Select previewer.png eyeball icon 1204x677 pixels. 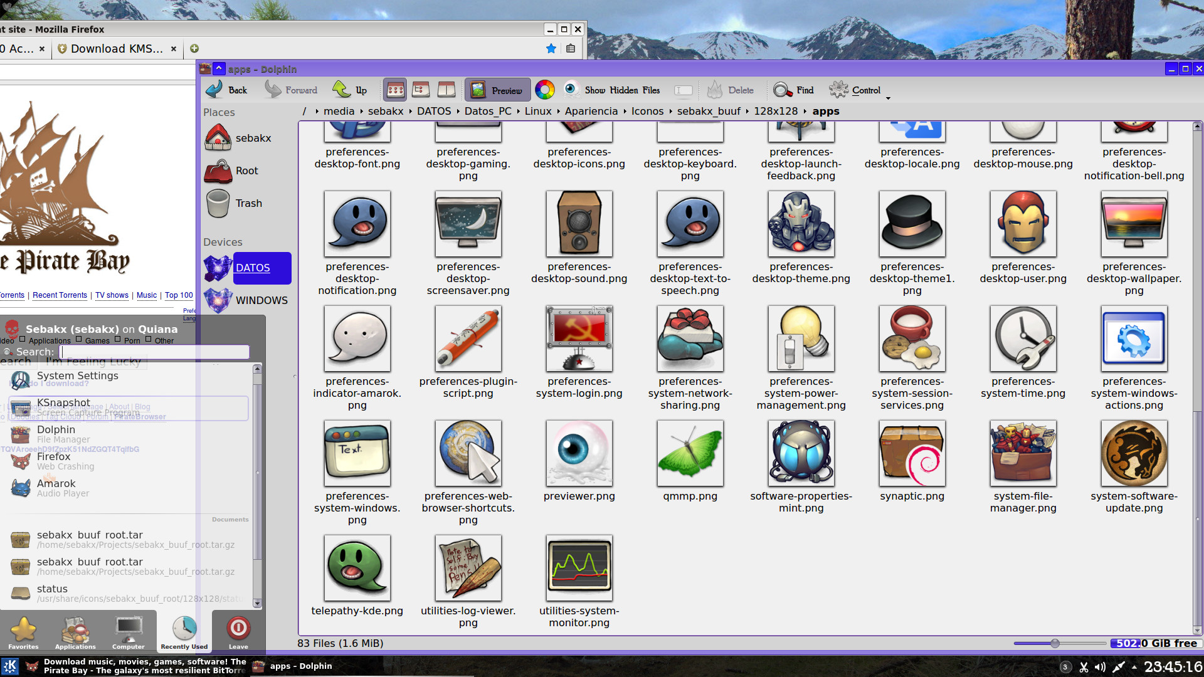pos(579,453)
